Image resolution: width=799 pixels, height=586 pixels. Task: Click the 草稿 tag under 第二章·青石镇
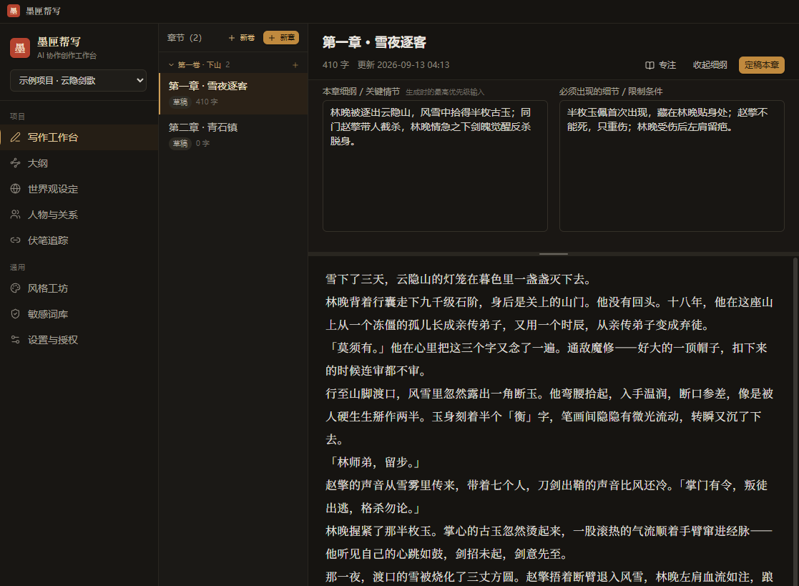coord(180,144)
